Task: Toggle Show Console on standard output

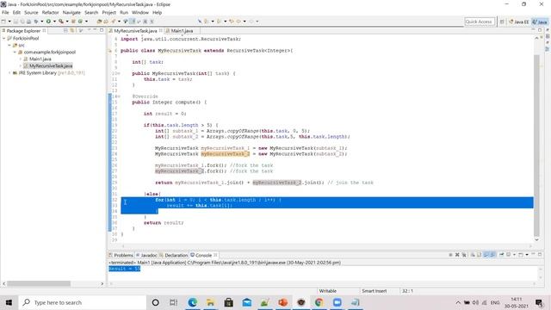Action: [x=486, y=255]
